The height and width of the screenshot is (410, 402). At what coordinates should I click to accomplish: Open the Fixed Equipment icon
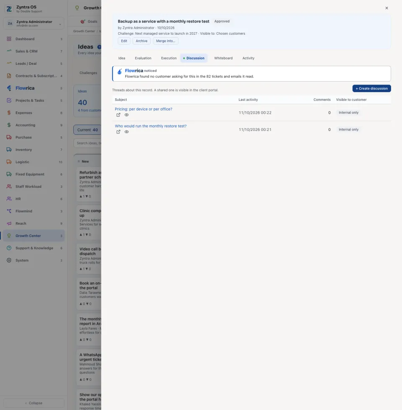[9, 174]
